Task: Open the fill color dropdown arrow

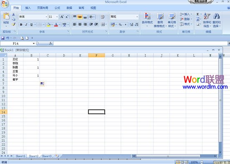Action: tap(52, 25)
